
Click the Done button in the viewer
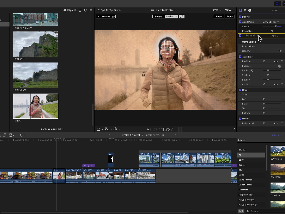click(230, 17)
